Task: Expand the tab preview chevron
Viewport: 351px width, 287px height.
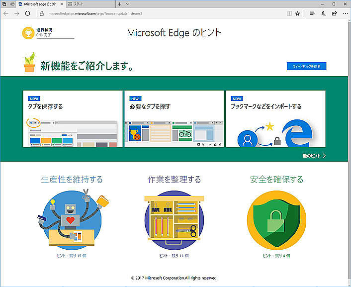Action: tap(127, 4)
